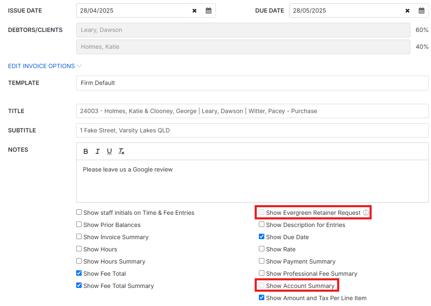This screenshot has height=306, width=431.
Task: Uncheck Show Due Date option
Action: pyautogui.click(x=262, y=237)
